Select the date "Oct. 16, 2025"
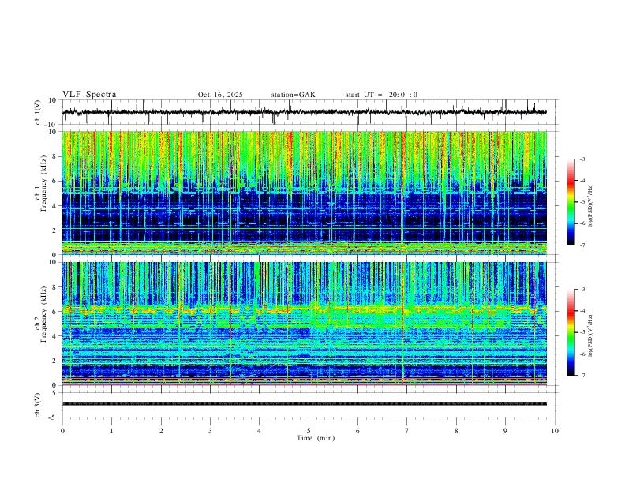 pos(220,95)
